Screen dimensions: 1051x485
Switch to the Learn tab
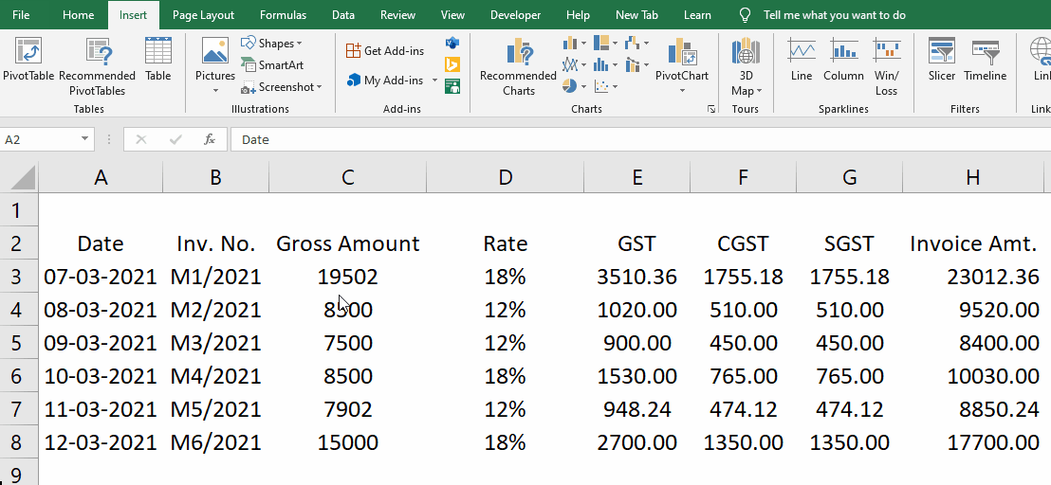point(698,15)
